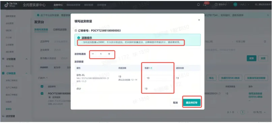Viewport: 272px width, 123px height.
Task: Open the account name dropdown arrow
Action: click(249, 5)
